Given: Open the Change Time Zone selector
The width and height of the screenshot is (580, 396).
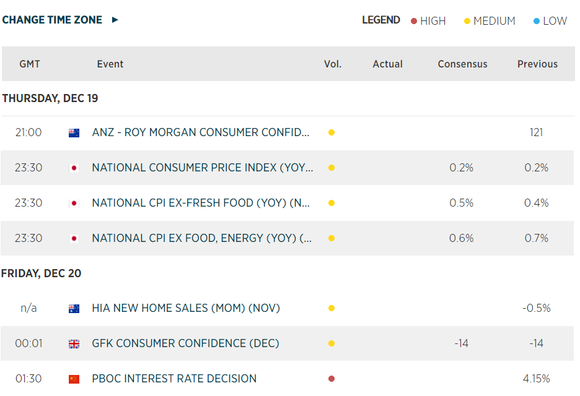Looking at the screenshot, I should click(x=52, y=20).
